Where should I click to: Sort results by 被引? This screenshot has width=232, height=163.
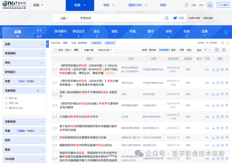point(174,50)
